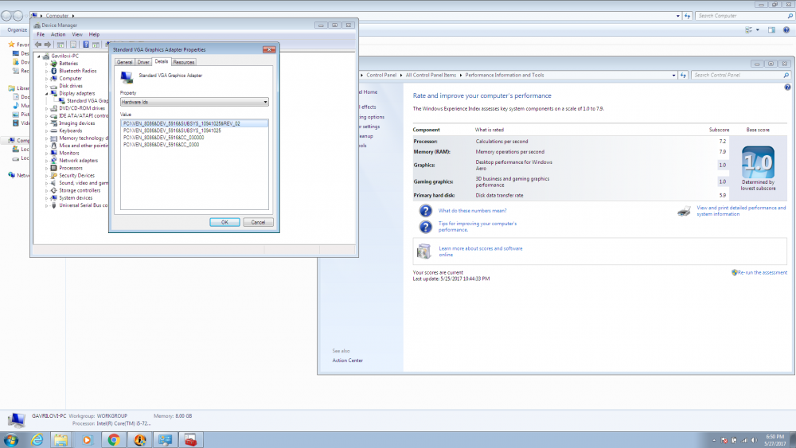
Task: Open the Action menu in Device Manager
Action: (58, 34)
